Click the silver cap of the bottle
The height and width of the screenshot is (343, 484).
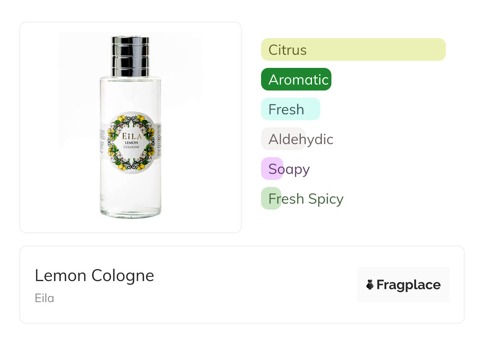[130, 56]
